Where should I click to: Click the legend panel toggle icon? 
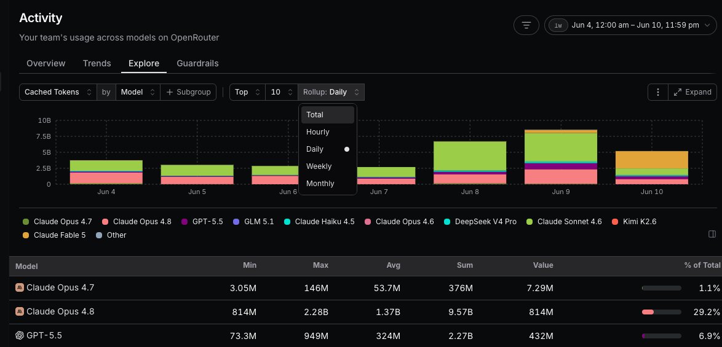712,235
